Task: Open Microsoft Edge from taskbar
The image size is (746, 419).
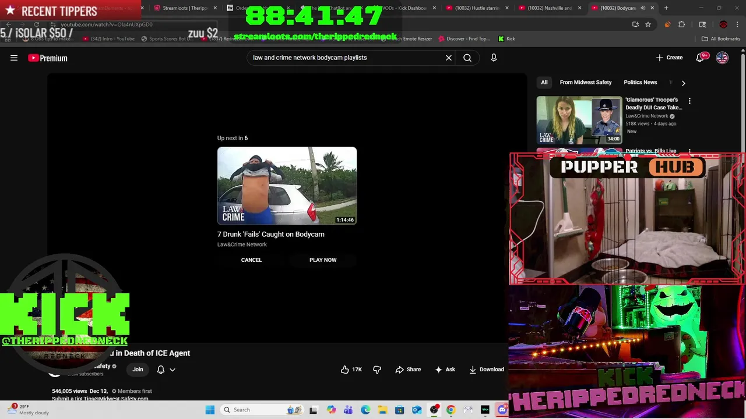Action: [x=365, y=410]
